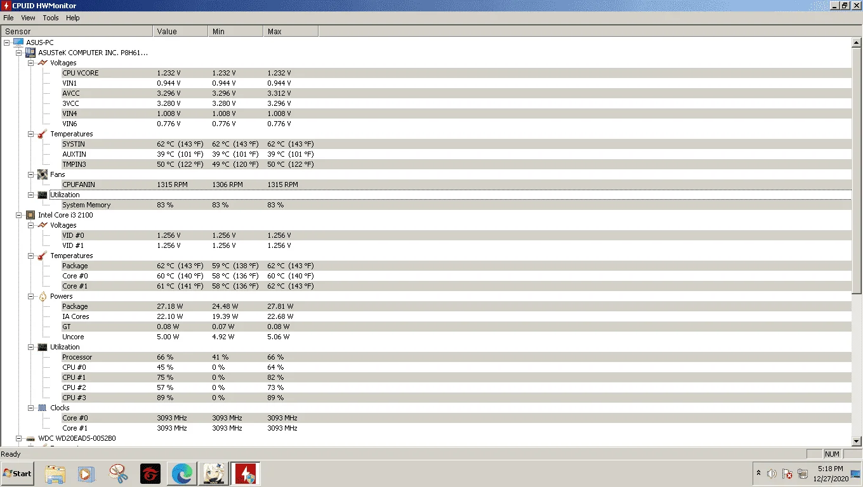Click the motherboard Voltages waveform icon
This screenshot has width=863, height=487.
pos(43,63)
